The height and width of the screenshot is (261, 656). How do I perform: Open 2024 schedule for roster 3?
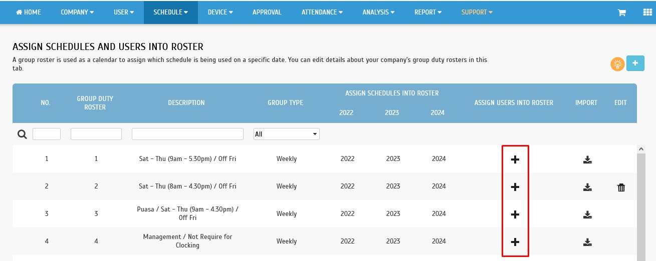pos(439,214)
